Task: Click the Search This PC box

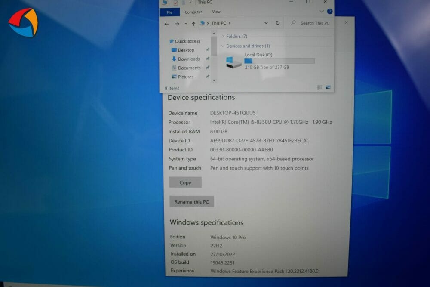Action: click(x=310, y=23)
